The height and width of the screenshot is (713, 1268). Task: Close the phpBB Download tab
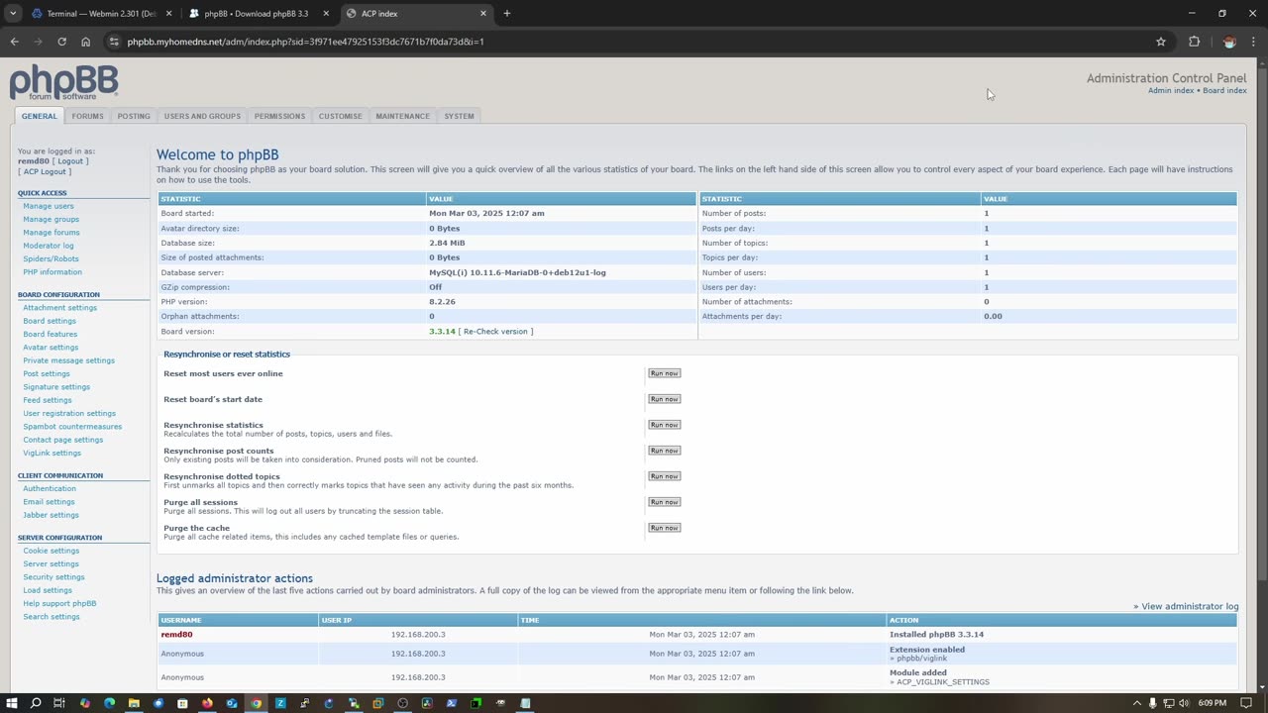(x=326, y=14)
